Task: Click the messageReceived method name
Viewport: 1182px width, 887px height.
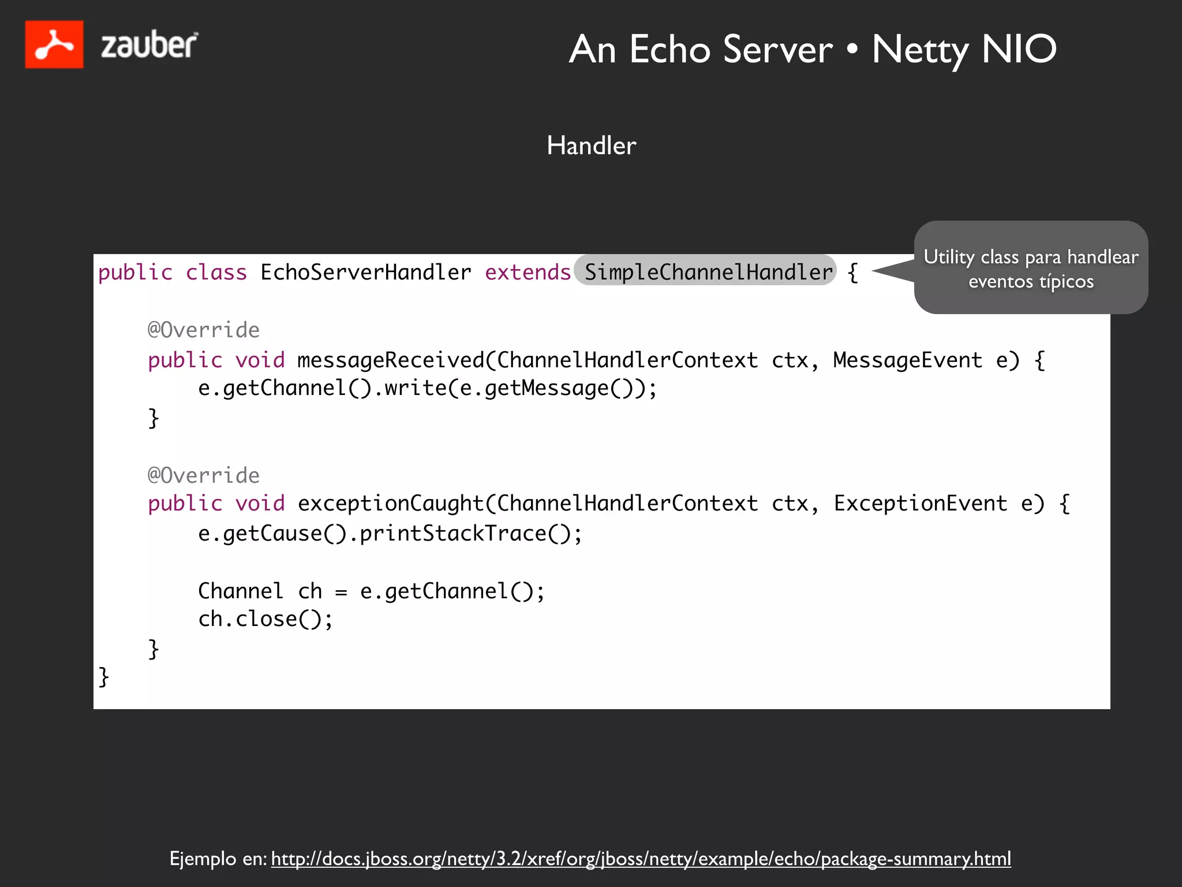Action: (391, 360)
